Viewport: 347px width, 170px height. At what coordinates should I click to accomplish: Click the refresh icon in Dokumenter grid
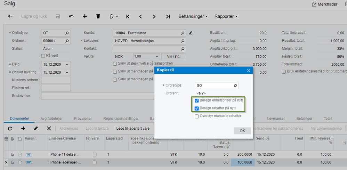[10, 128]
